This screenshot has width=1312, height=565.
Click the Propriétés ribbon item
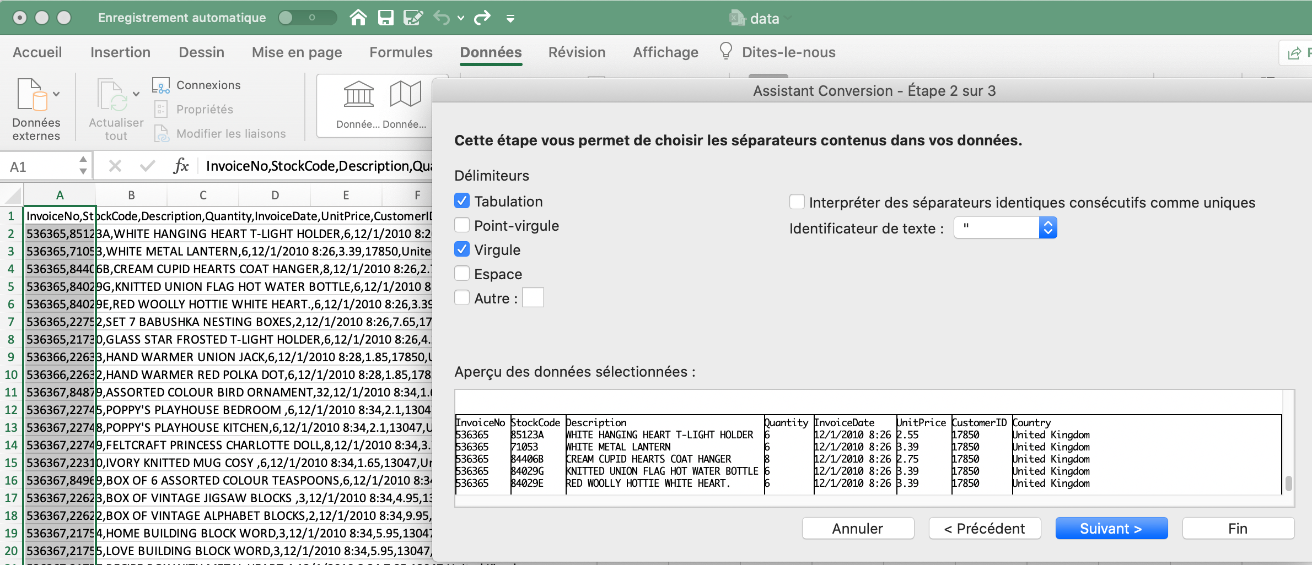pos(193,110)
